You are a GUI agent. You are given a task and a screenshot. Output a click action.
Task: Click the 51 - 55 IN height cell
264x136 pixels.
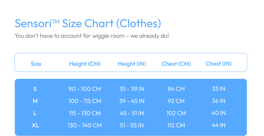click(132, 125)
